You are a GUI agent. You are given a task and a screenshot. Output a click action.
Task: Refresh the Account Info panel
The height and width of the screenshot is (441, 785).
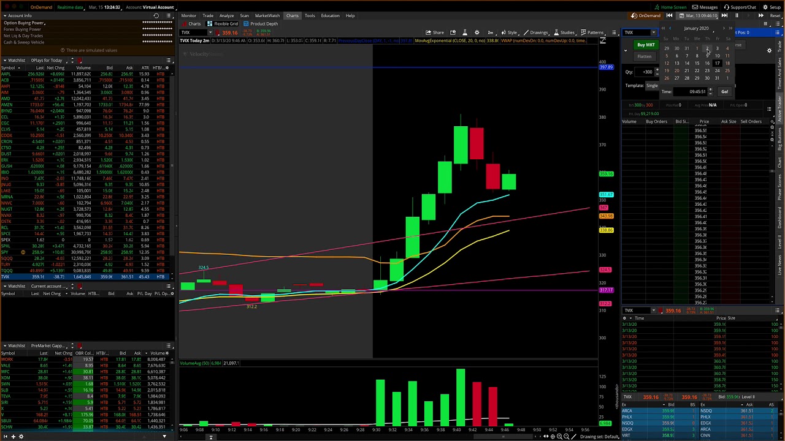(156, 15)
